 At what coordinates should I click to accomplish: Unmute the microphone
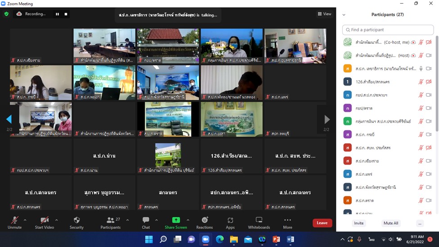[x=14, y=220]
